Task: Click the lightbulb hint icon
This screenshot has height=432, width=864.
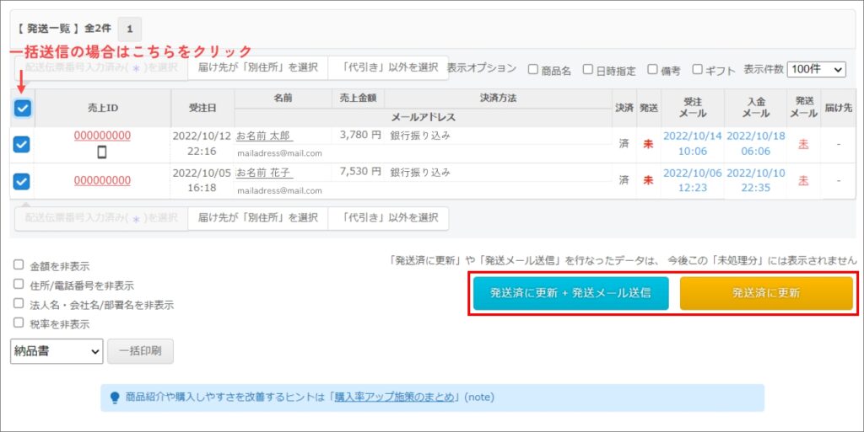Action: [115, 397]
